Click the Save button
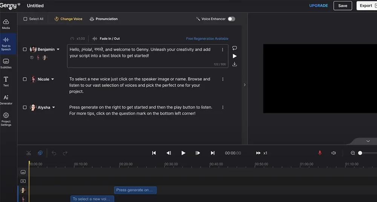This screenshot has height=202, width=377. pos(342,6)
